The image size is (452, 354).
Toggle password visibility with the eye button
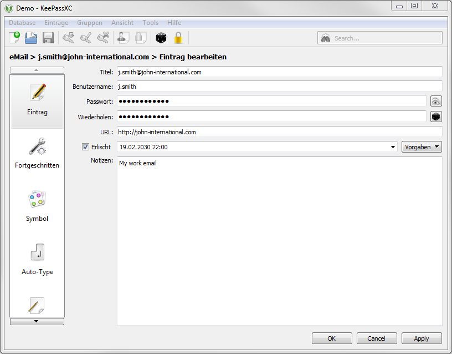click(436, 102)
